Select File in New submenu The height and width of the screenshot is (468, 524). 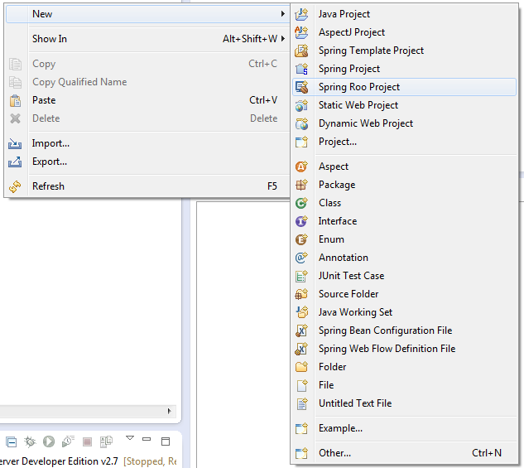404,385
